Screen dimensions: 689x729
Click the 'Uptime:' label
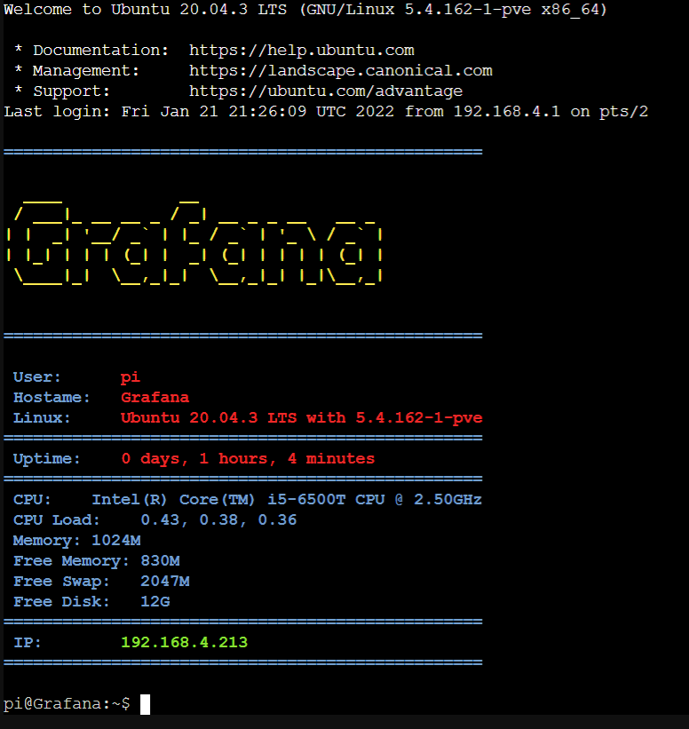[x=46, y=459]
